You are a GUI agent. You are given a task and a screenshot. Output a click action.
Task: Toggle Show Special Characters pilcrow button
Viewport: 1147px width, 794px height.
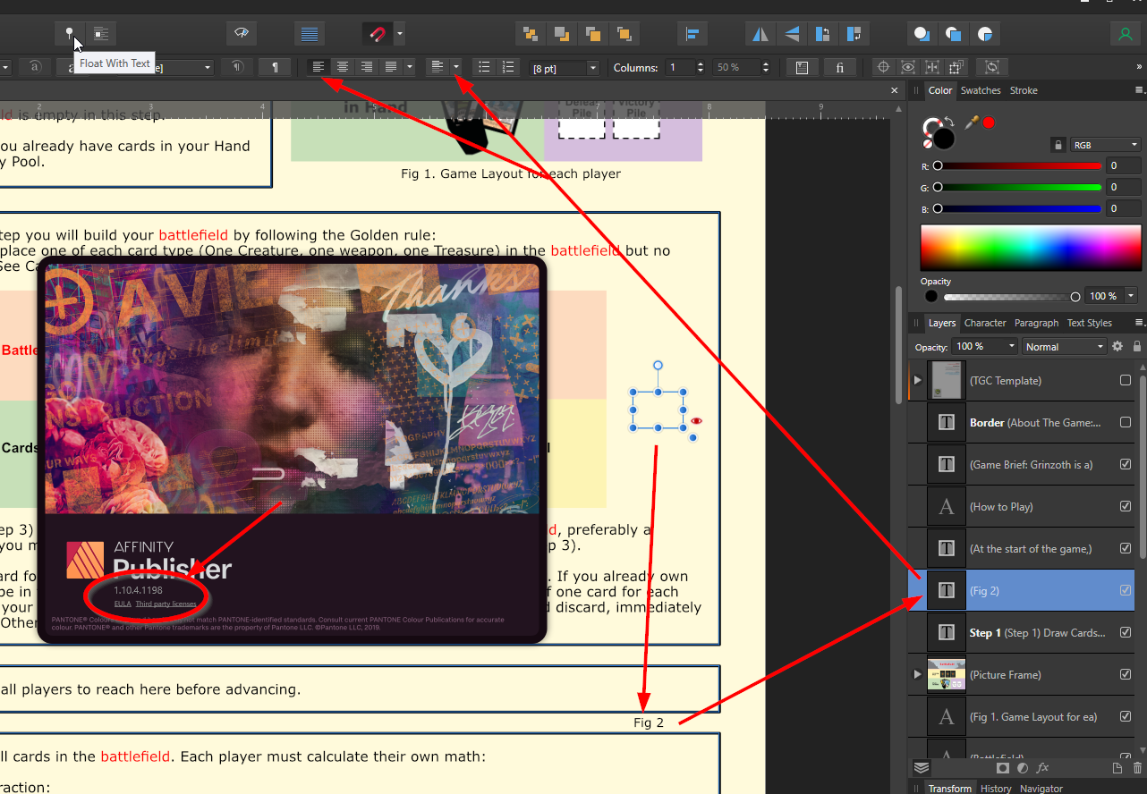pos(275,67)
